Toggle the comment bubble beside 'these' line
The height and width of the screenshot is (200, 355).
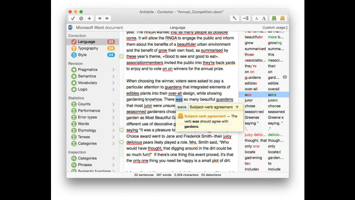pyautogui.click(x=122, y=56)
